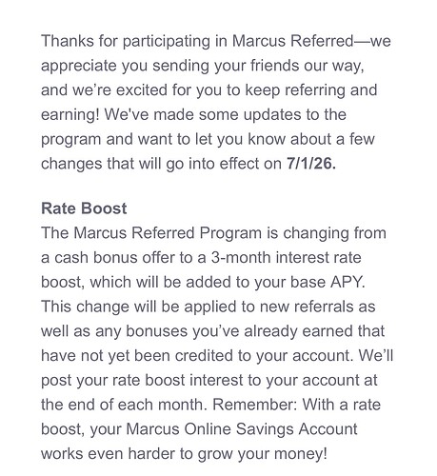Click 'Marcus Referred Program' in the second paragraph
The image size is (437, 476).
click(x=168, y=233)
